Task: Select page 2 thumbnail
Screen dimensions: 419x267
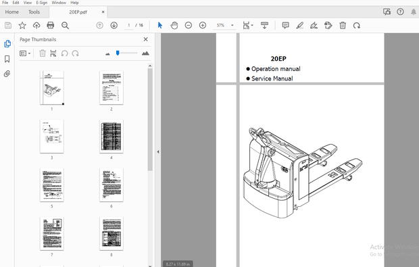Action: 112,88
